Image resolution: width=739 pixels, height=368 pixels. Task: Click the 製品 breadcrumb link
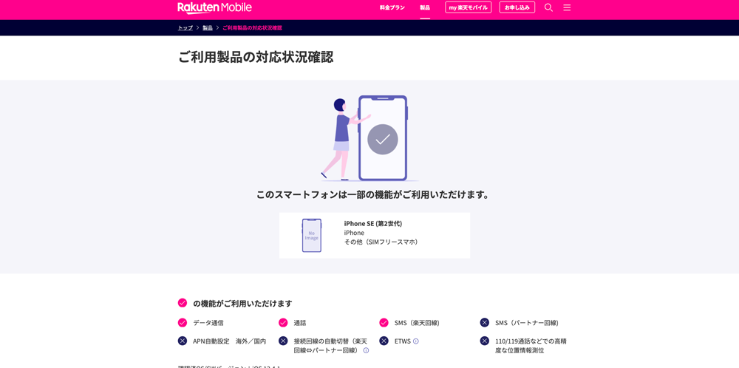208,28
